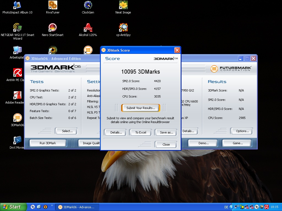Switch to 3DMark06 taskbar item
Viewport: 282px width, 211px height.
(x=77, y=207)
